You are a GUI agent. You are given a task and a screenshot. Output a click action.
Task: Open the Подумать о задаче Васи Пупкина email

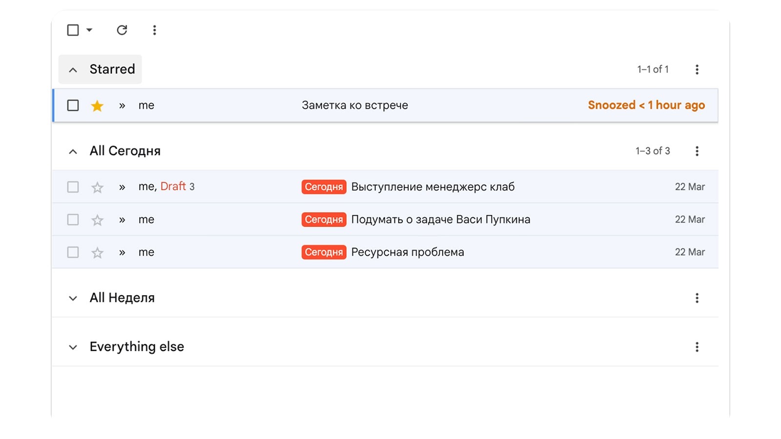pos(441,219)
